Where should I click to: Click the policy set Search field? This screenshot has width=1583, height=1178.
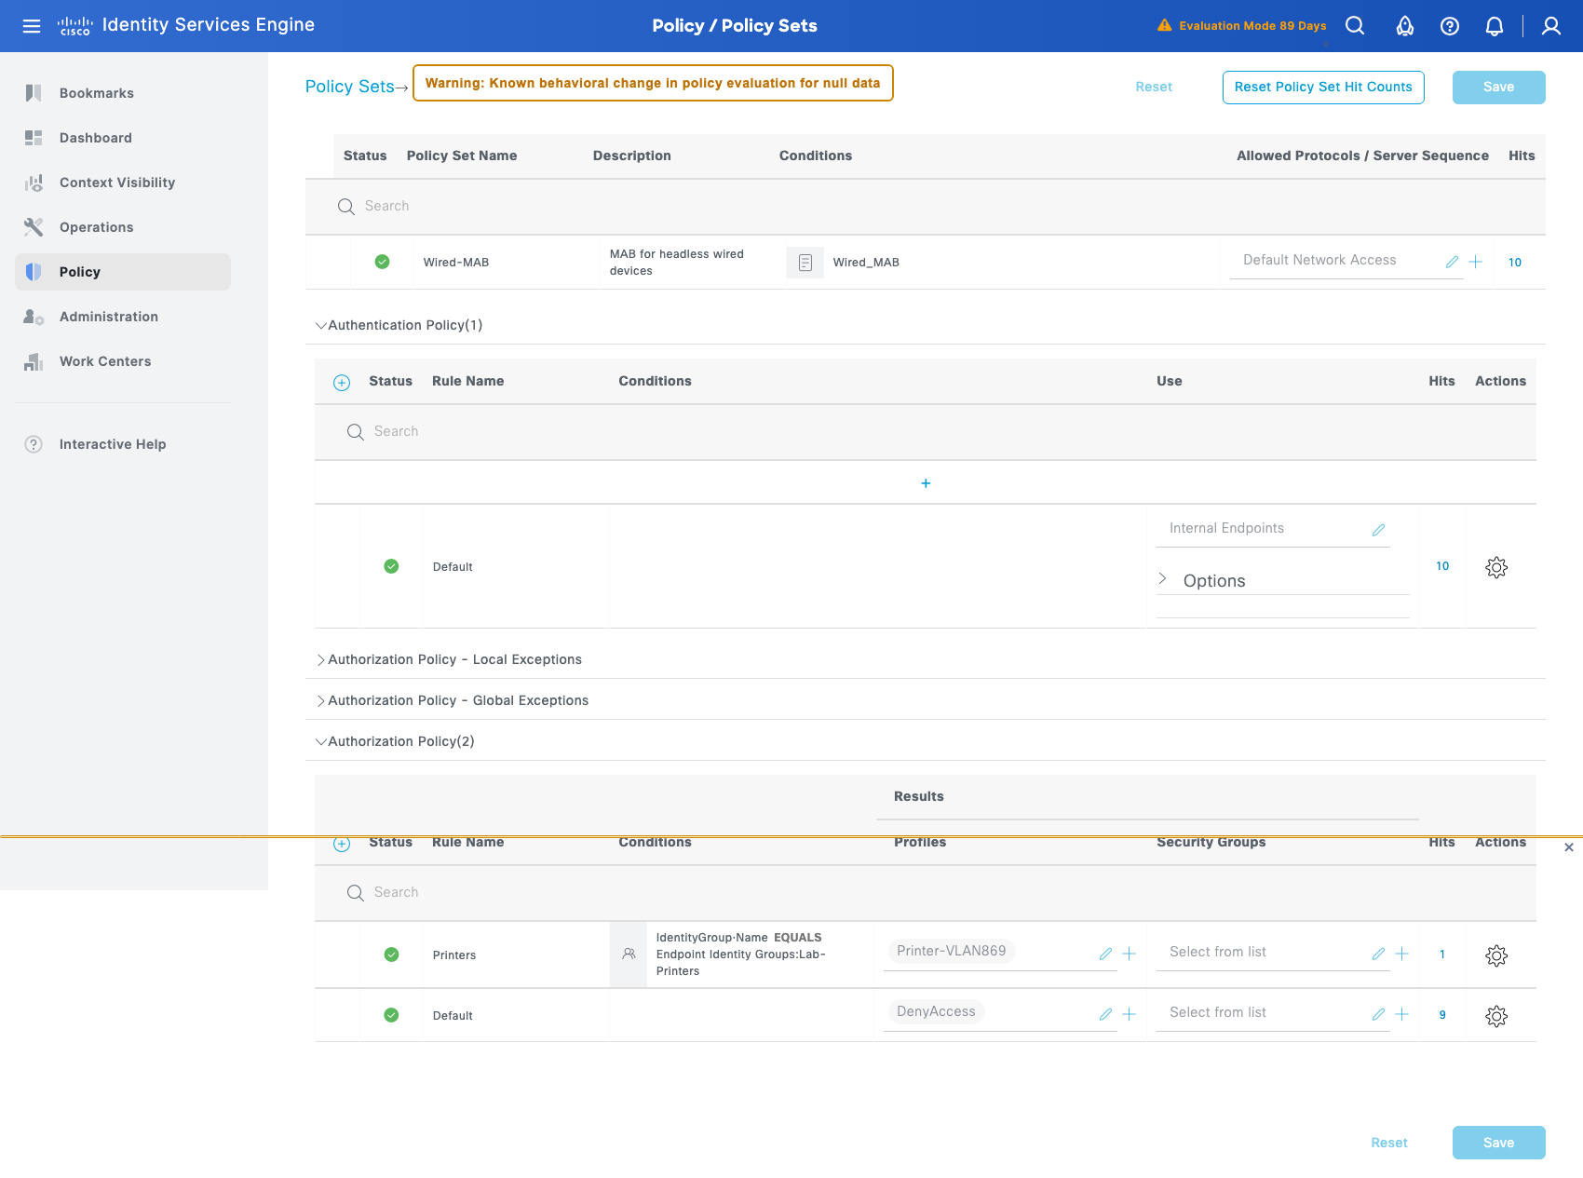[926, 207]
